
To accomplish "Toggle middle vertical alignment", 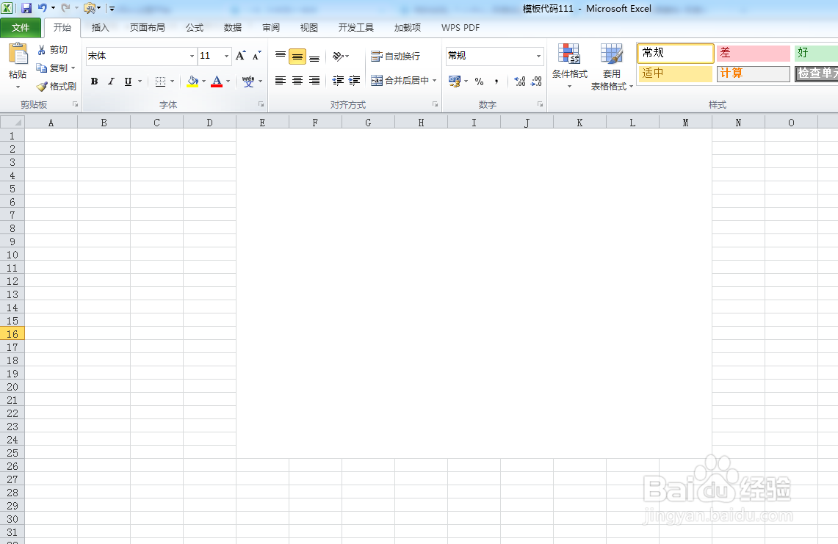I will pyautogui.click(x=297, y=56).
